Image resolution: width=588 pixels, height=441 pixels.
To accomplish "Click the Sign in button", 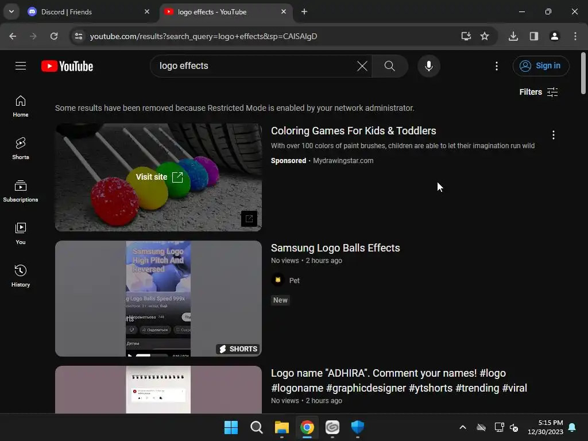I will click(541, 66).
